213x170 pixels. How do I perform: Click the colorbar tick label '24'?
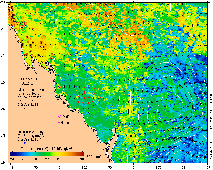(x=12, y=159)
